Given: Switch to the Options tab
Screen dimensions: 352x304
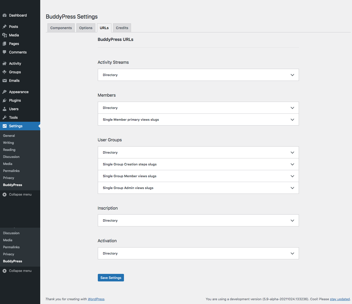Looking at the screenshot, I should pyautogui.click(x=86, y=28).
